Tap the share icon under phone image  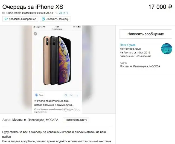coord(66,95)
